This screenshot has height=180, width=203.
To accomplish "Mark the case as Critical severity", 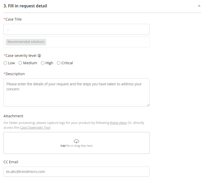I will [59, 63].
